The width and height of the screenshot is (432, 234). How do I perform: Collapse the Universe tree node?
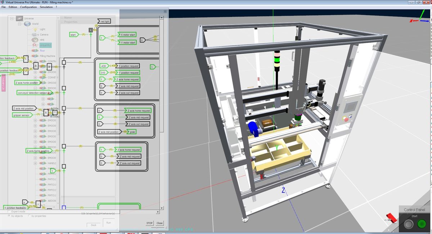12,18
